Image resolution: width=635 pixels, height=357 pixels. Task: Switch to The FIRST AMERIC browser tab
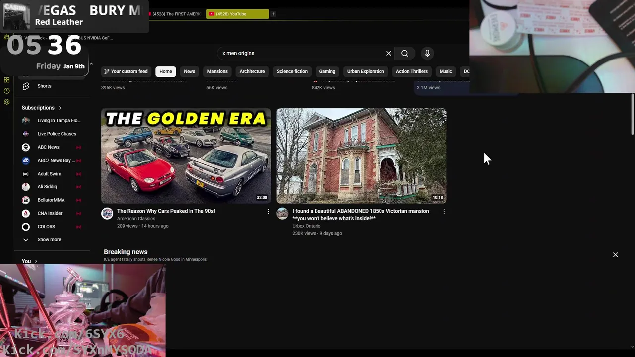(175, 14)
